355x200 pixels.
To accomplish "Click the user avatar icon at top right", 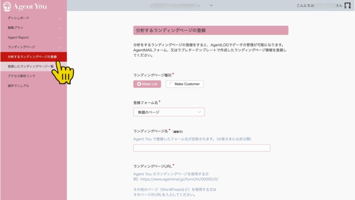I will [347, 6].
